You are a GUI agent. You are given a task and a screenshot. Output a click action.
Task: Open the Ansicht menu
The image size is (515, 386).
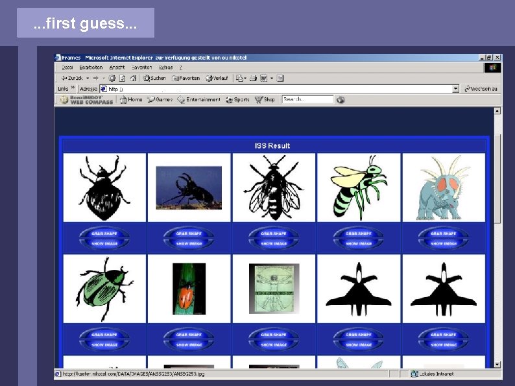[117, 67]
